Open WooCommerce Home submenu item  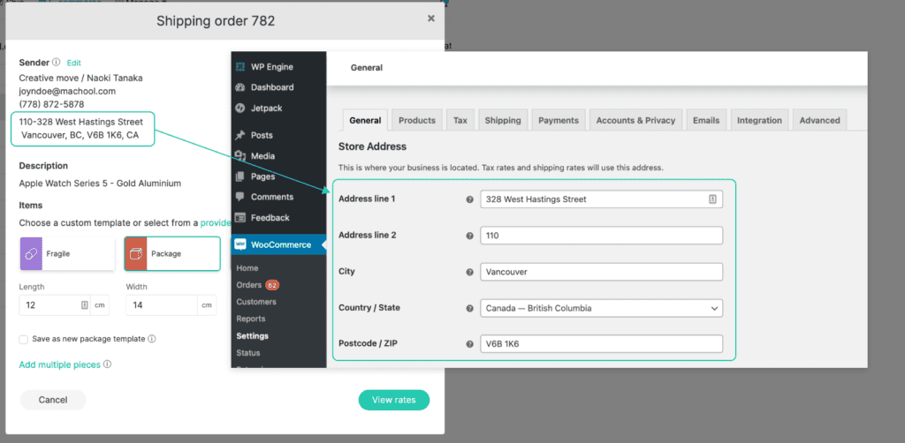(247, 268)
